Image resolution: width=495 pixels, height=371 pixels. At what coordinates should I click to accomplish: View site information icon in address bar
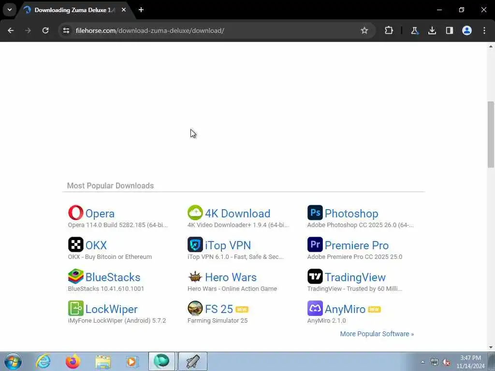click(x=66, y=30)
